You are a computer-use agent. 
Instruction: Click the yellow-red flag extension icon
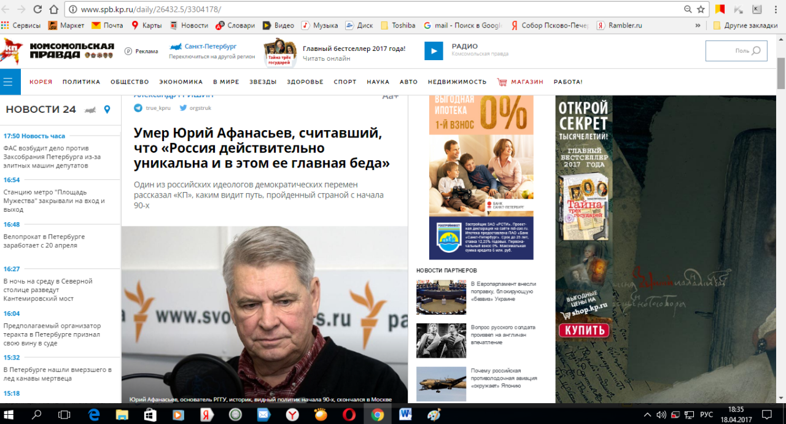[x=720, y=9]
